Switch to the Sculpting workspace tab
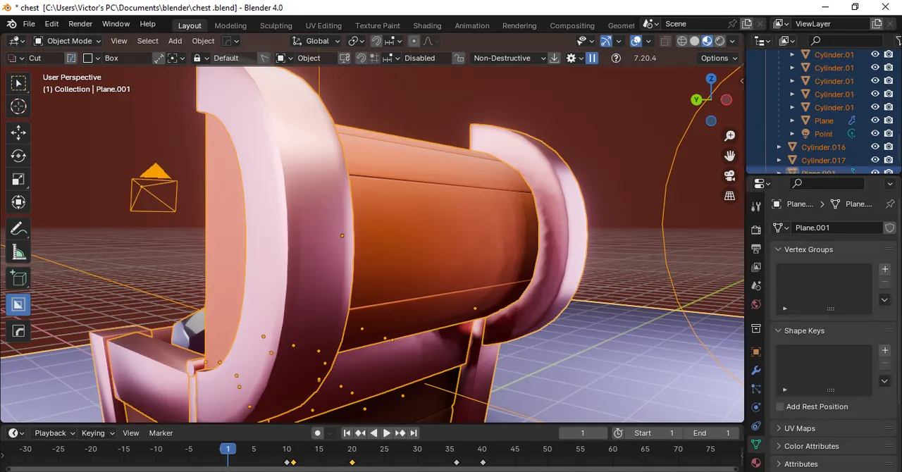The image size is (902, 472). tap(276, 25)
